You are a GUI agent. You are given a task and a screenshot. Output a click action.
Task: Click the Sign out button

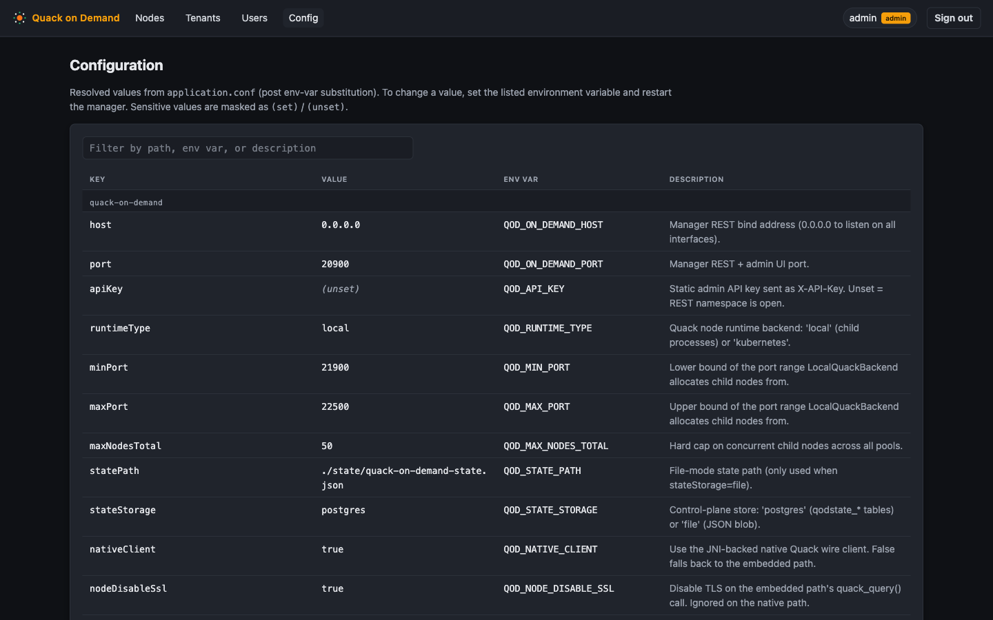(x=954, y=18)
